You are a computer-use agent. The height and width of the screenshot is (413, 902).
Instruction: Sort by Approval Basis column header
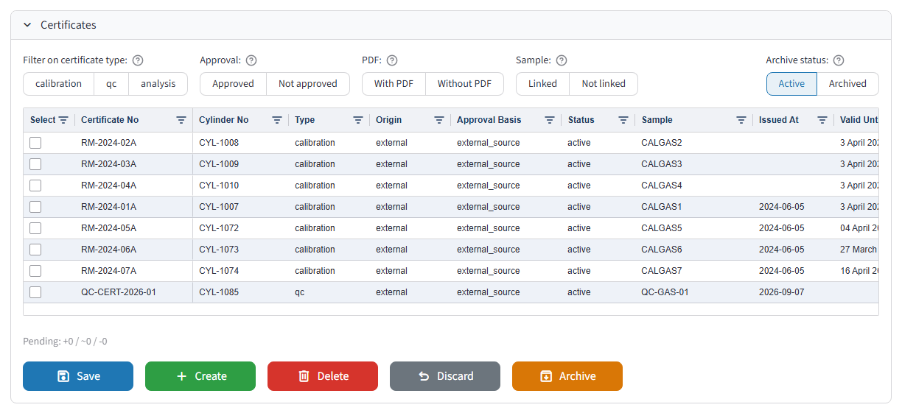[489, 120]
